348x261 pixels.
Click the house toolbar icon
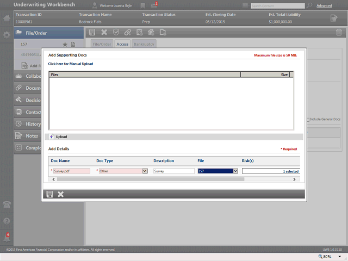pyautogui.click(x=151, y=33)
